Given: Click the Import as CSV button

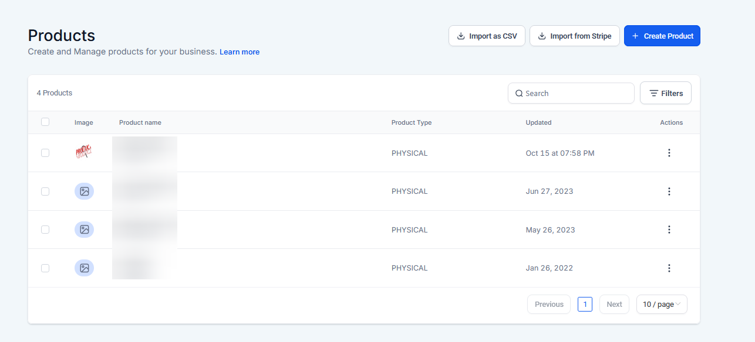Looking at the screenshot, I should (487, 36).
